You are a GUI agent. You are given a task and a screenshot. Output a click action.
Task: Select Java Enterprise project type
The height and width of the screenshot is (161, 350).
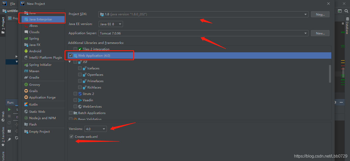43,19
